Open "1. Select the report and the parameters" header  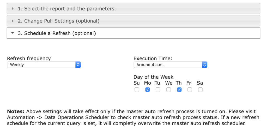point(67,9)
